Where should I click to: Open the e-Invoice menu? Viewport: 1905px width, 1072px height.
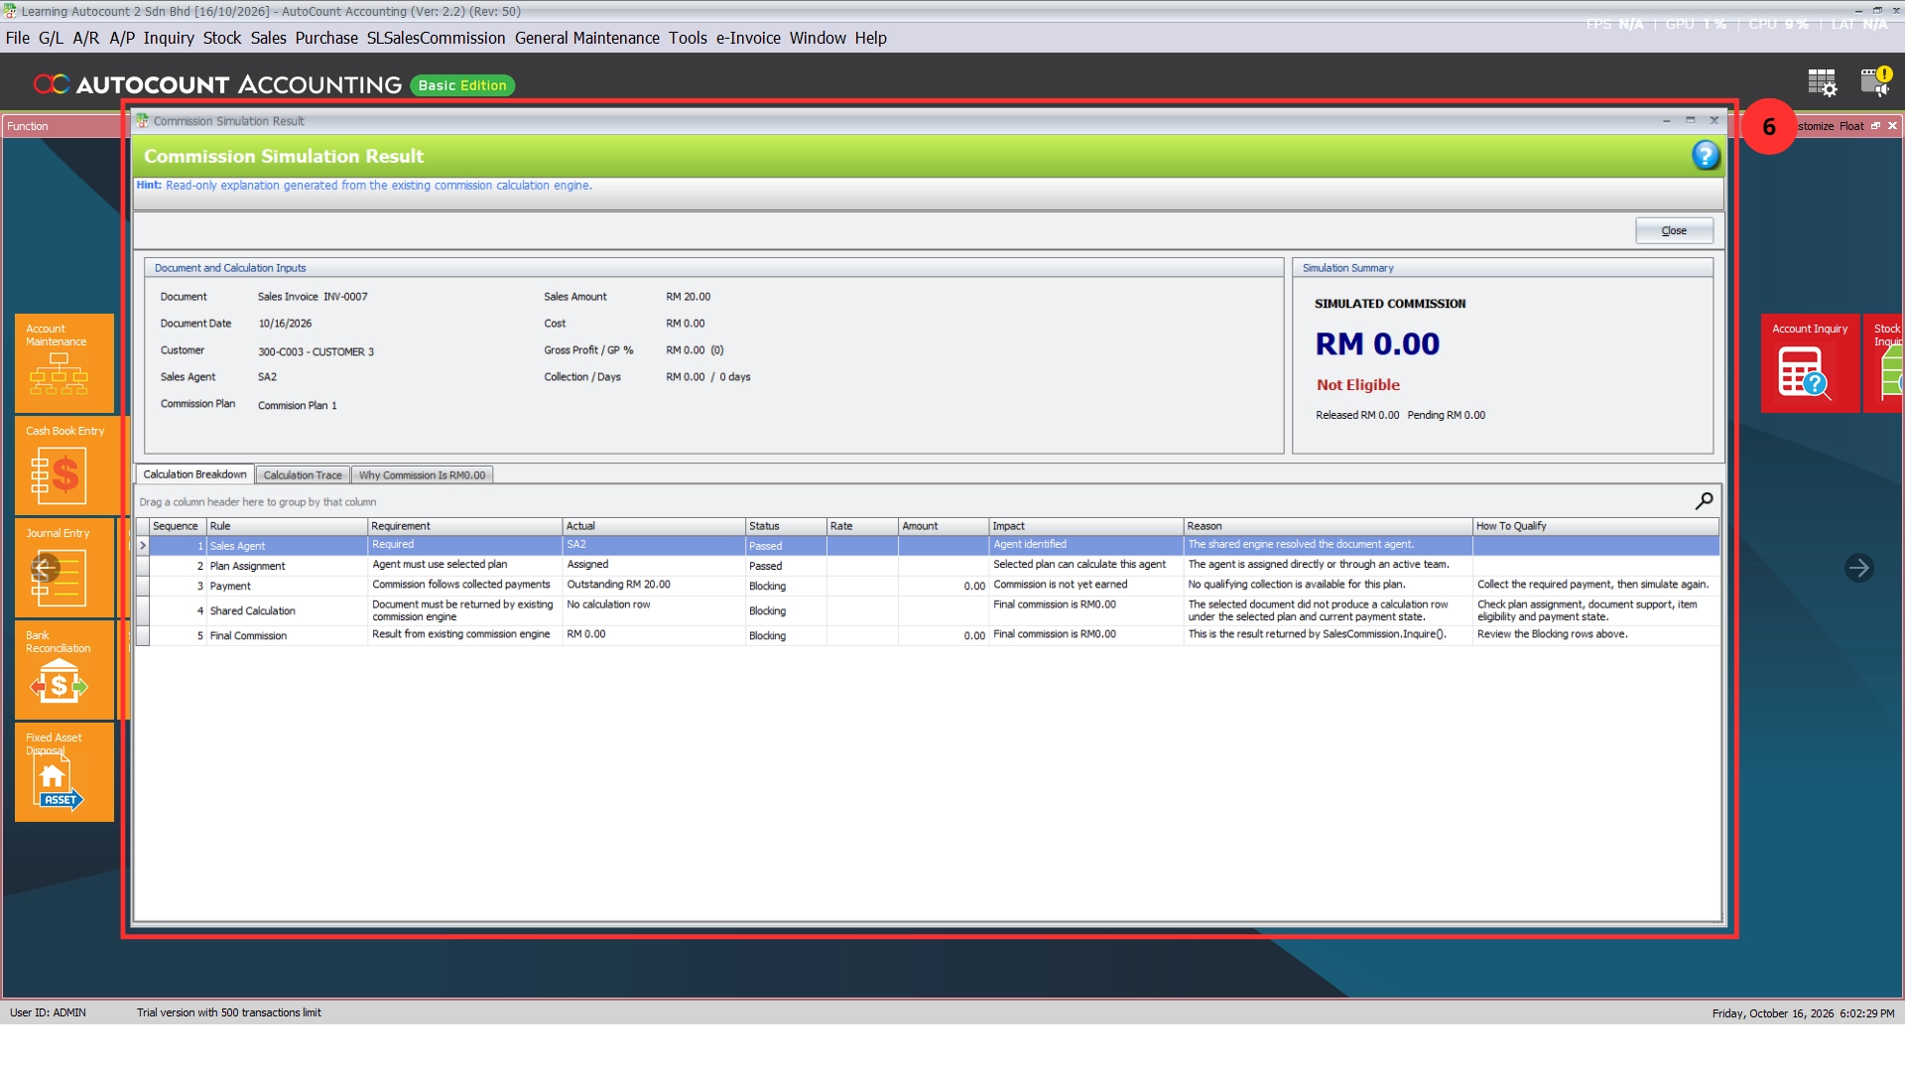748,38
